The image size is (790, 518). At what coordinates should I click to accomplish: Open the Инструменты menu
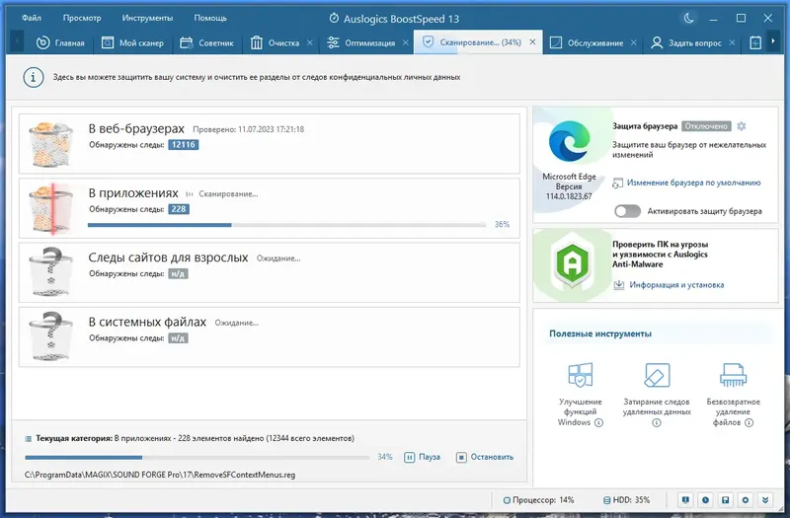tap(147, 18)
